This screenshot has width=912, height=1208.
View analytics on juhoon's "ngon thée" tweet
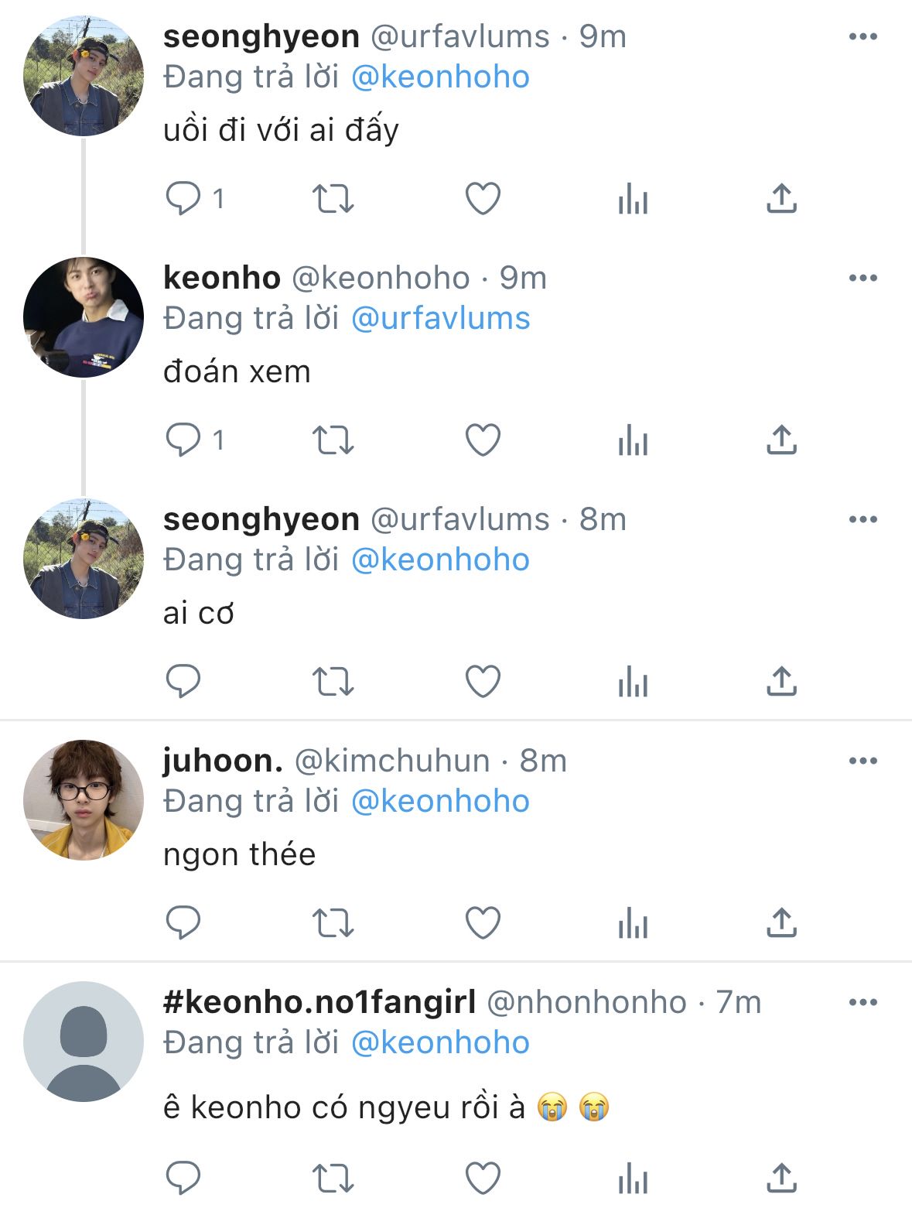coord(633,923)
